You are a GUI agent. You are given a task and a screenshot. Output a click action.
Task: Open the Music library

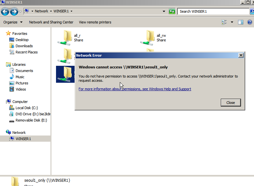(x=20, y=77)
